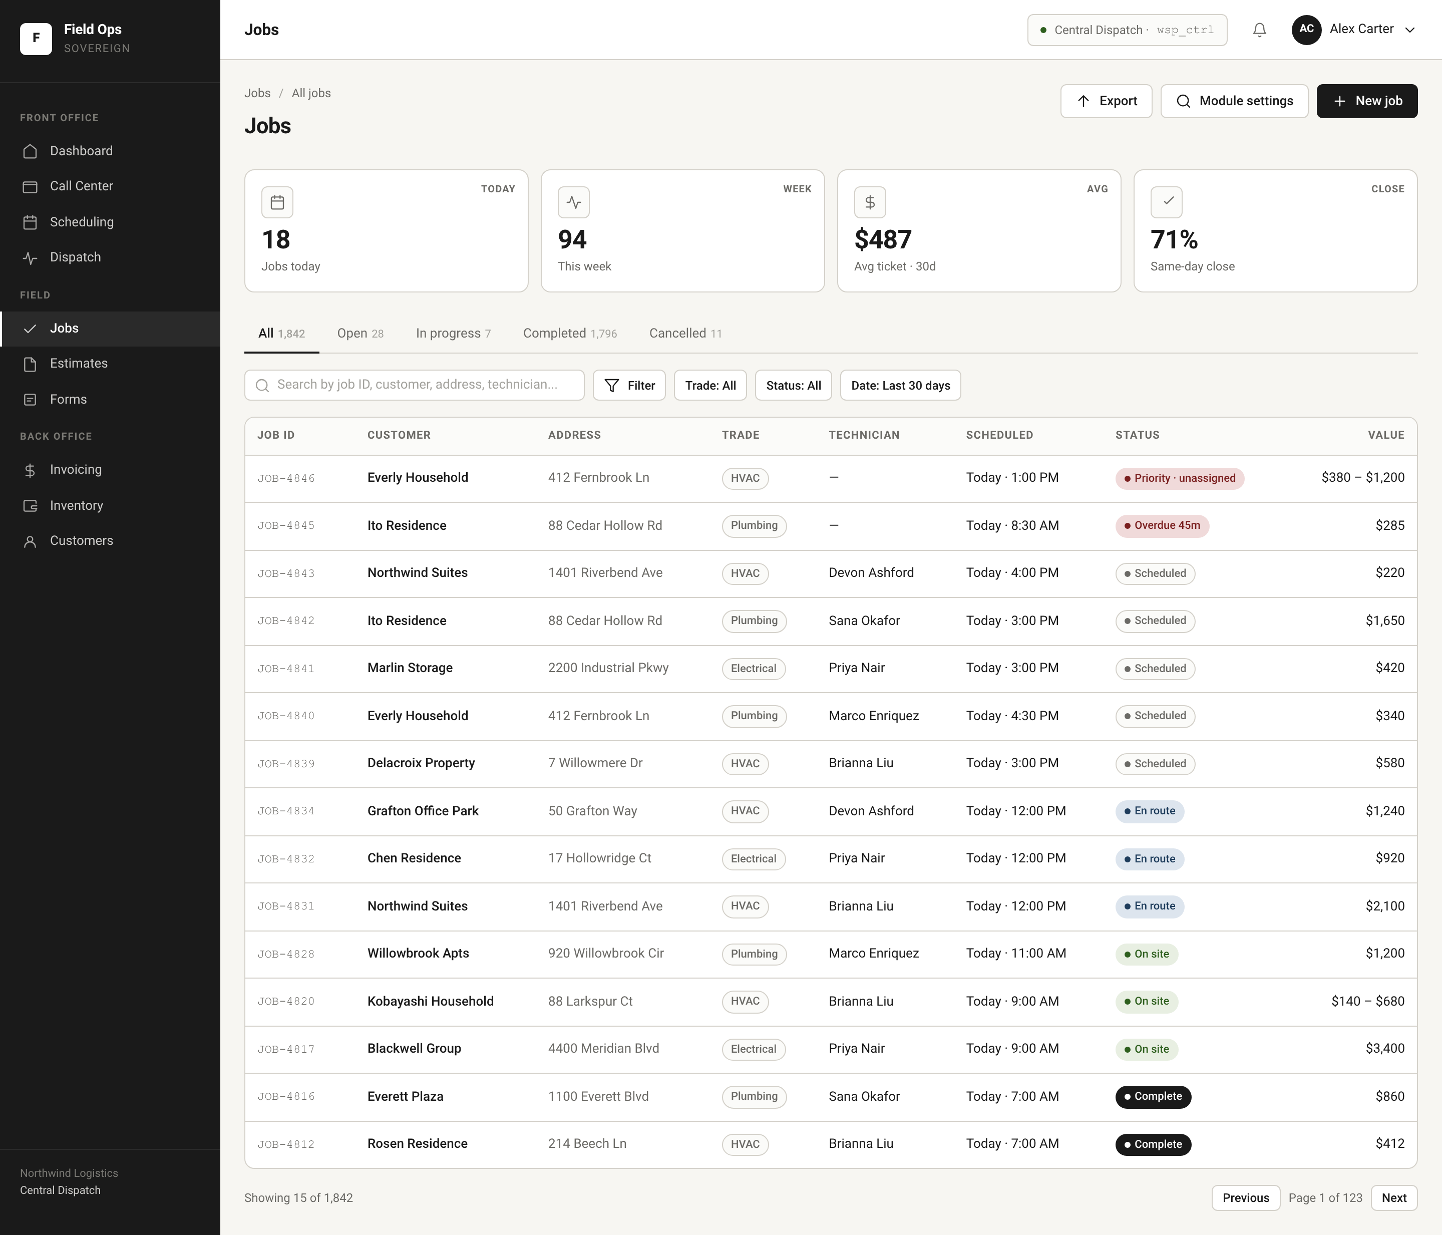Click the AC user avatar
1442x1235 pixels.
(x=1306, y=29)
